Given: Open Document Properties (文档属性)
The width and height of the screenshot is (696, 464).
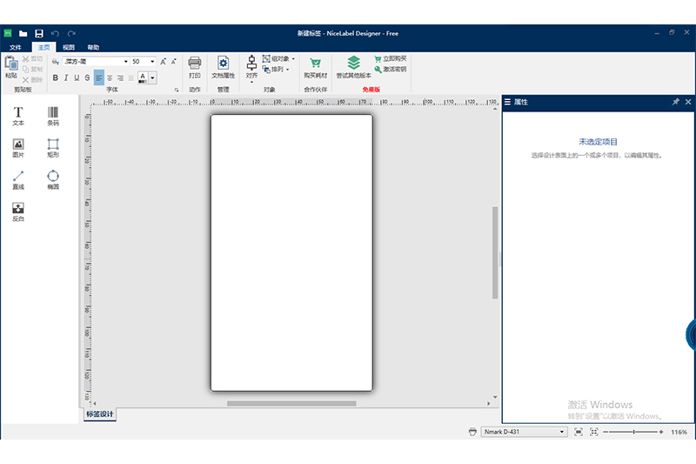Looking at the screenshot, I should (x=224, y=66).
